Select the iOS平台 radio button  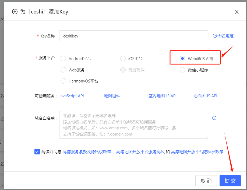click(x=123, y=58)
